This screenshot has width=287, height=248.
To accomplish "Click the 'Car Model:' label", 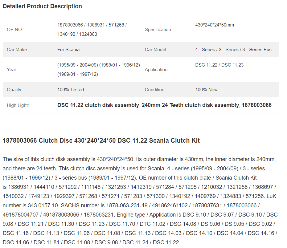I will point(156,50).
